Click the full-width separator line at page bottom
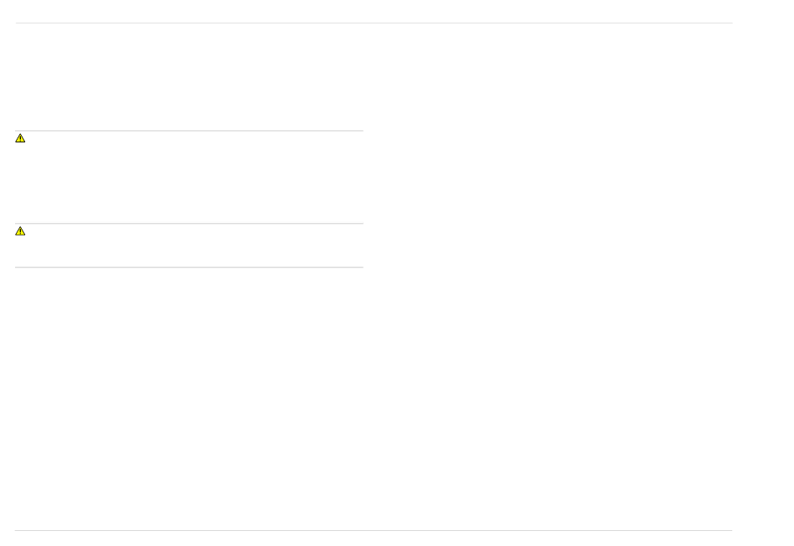The image size is (794, 546). coord(374,530)
